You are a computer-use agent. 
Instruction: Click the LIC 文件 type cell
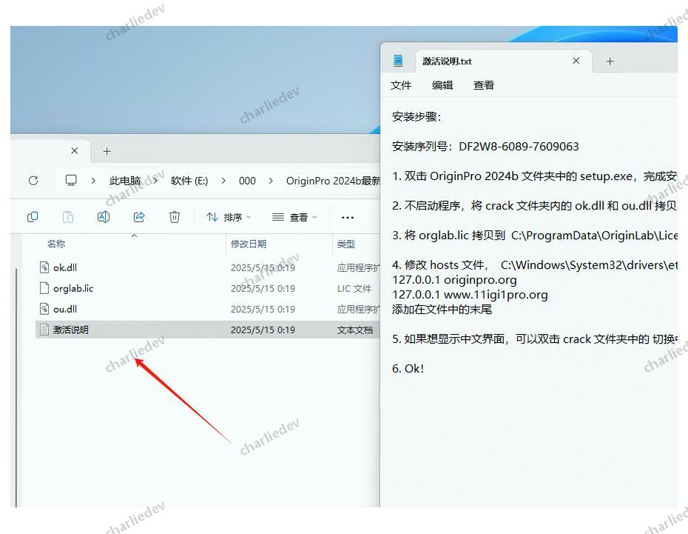click(354, 289)
